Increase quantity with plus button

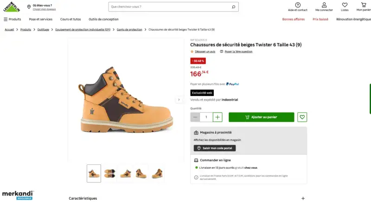[x=217, y=117]
